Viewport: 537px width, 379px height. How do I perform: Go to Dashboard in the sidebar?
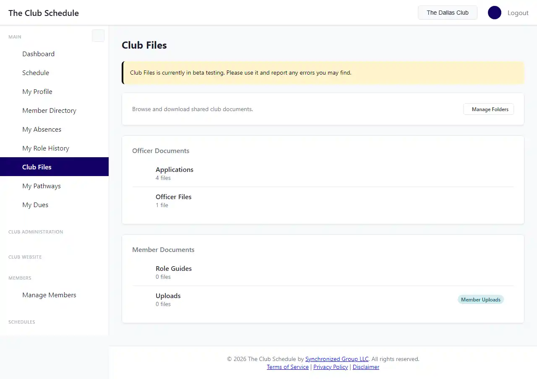coord(38,54)
